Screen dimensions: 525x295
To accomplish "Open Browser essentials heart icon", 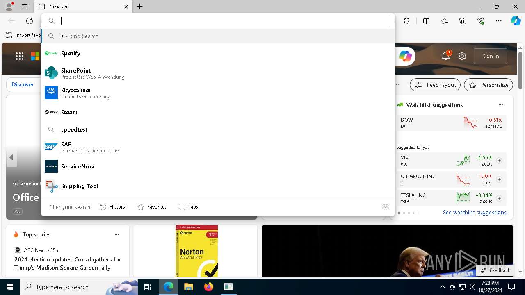I will click(481, 21).
